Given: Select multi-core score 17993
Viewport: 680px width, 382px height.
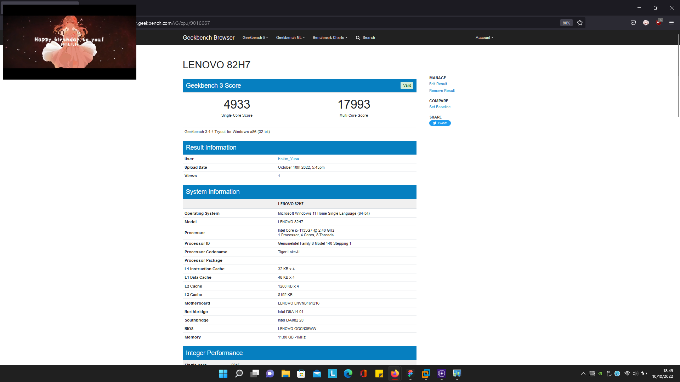Looking at the screenshot, I should tap(354, 104).
